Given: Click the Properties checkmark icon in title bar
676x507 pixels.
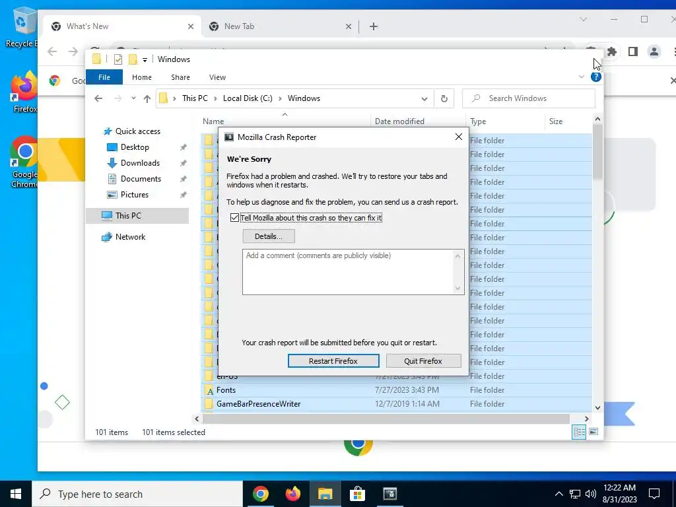Looking at the screenshot, I should coord(118,59).
